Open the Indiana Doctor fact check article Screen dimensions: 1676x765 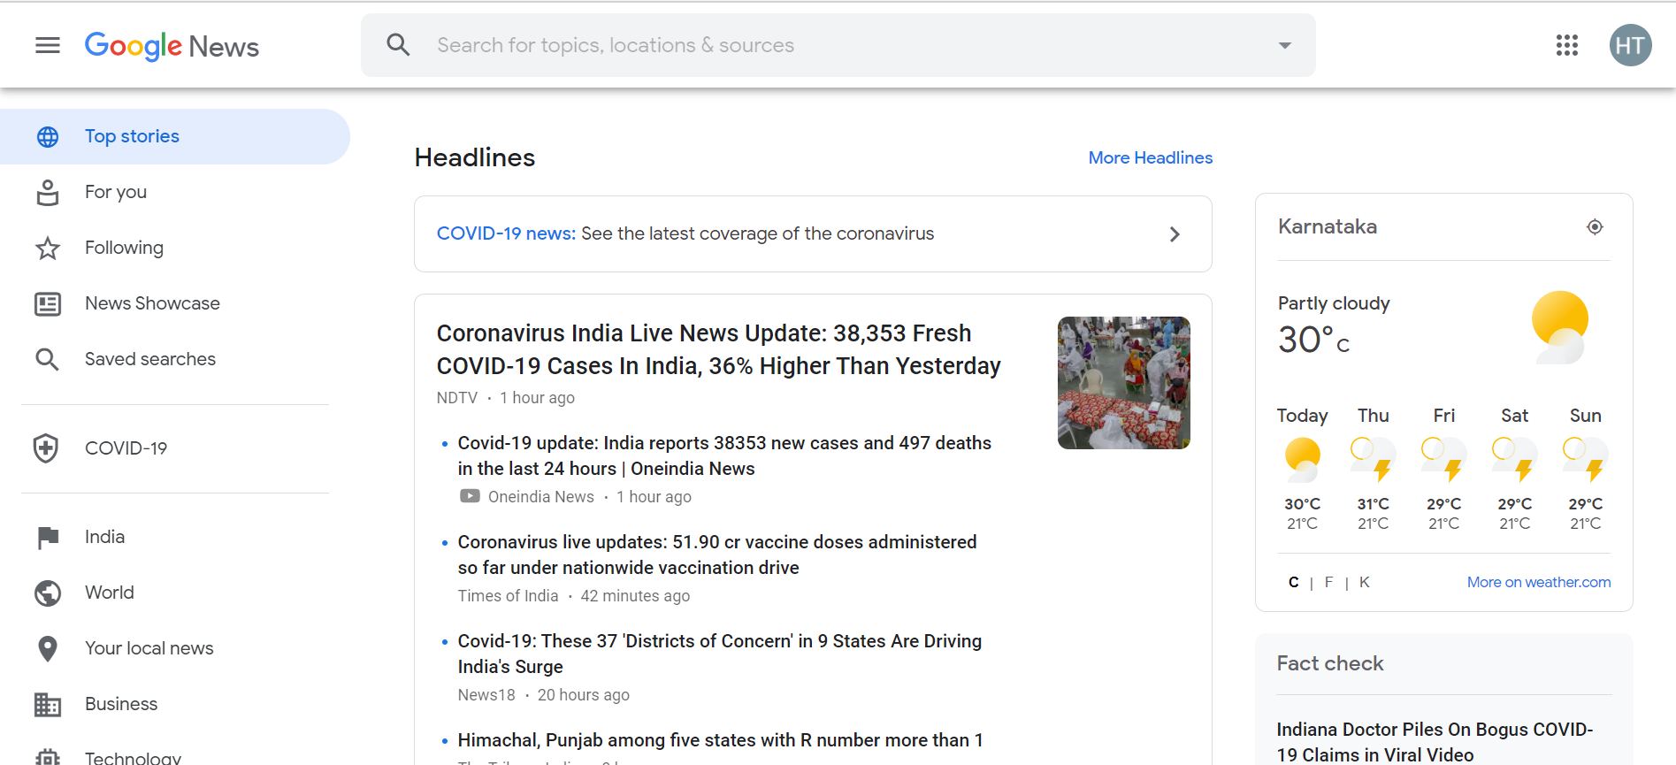[x=1435, y=742]
